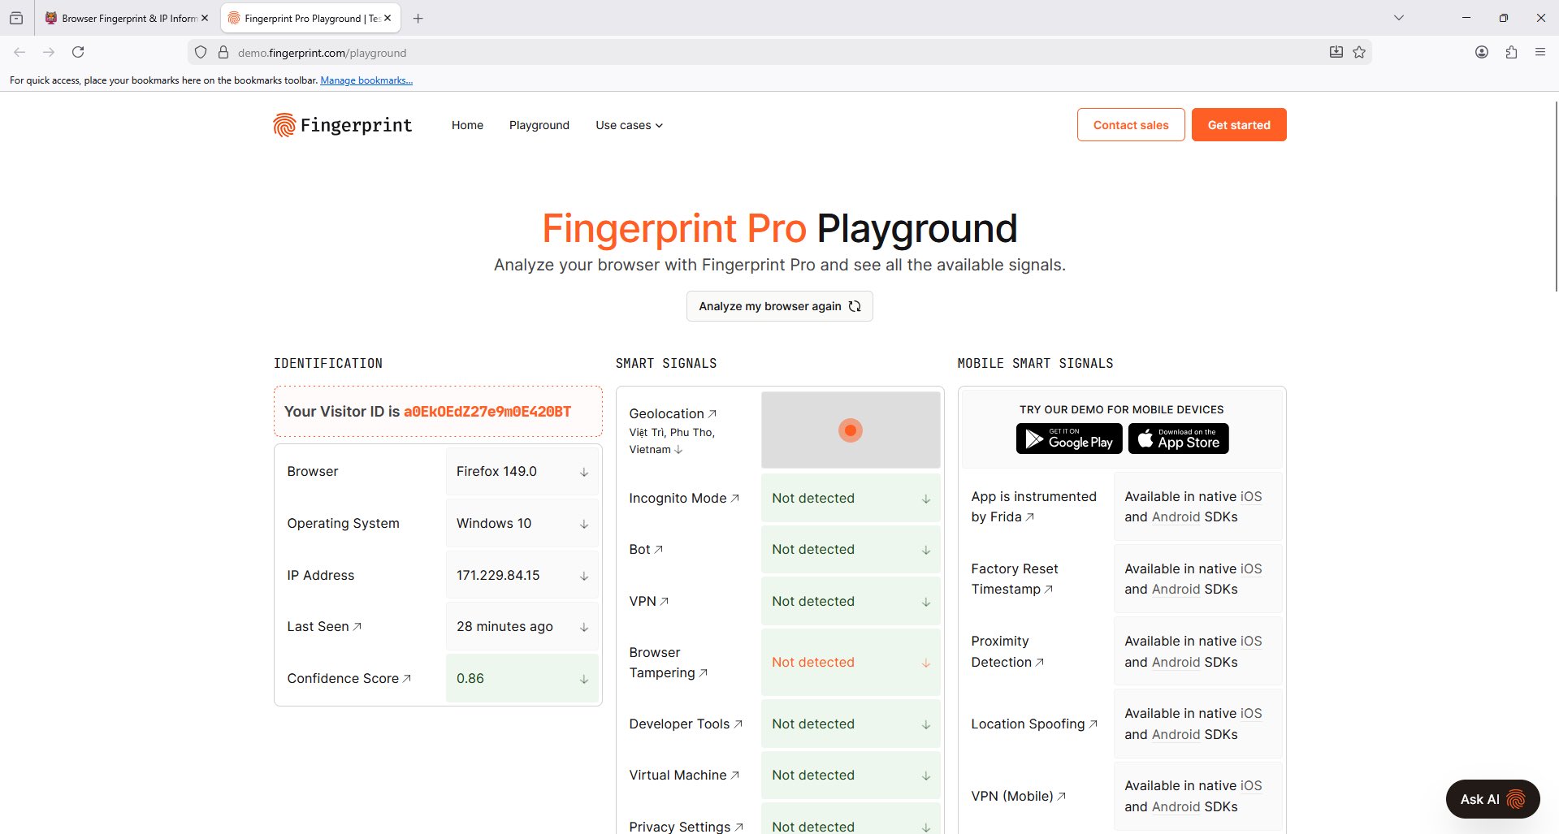Click the Fingerprint logo icon
The image size is (1559, 834).
pos(284,125)
